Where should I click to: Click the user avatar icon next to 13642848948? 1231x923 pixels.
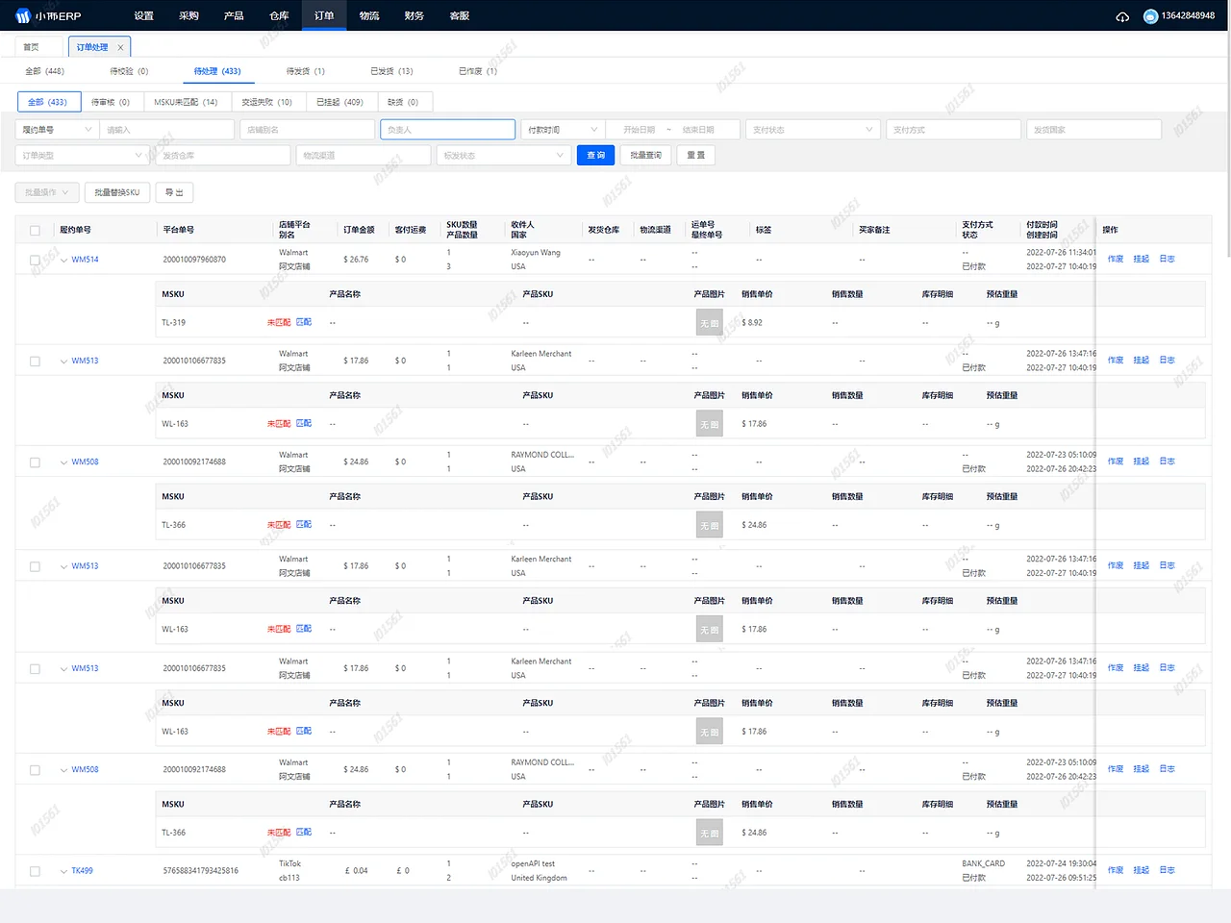pos(1150,15)
